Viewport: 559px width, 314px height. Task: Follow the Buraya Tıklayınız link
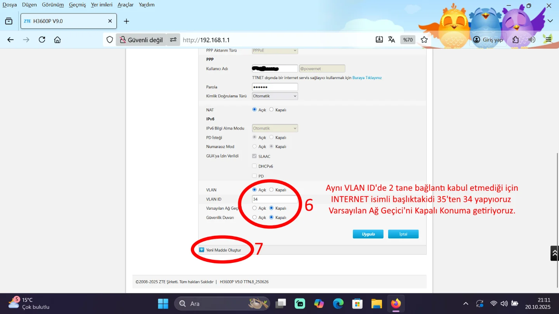367,78
